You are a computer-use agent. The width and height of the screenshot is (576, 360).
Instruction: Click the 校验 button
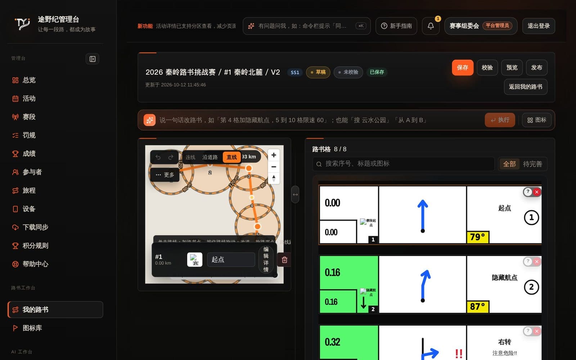pos(487,67)
